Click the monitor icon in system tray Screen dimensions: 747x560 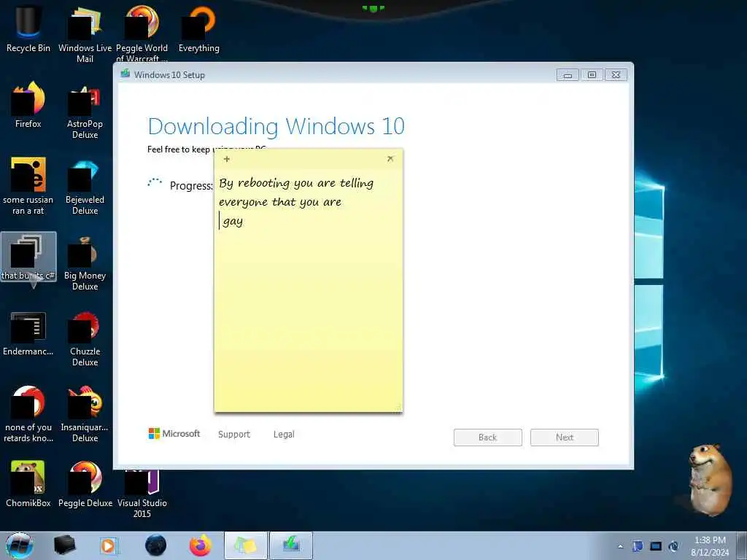tap(656, 546)
